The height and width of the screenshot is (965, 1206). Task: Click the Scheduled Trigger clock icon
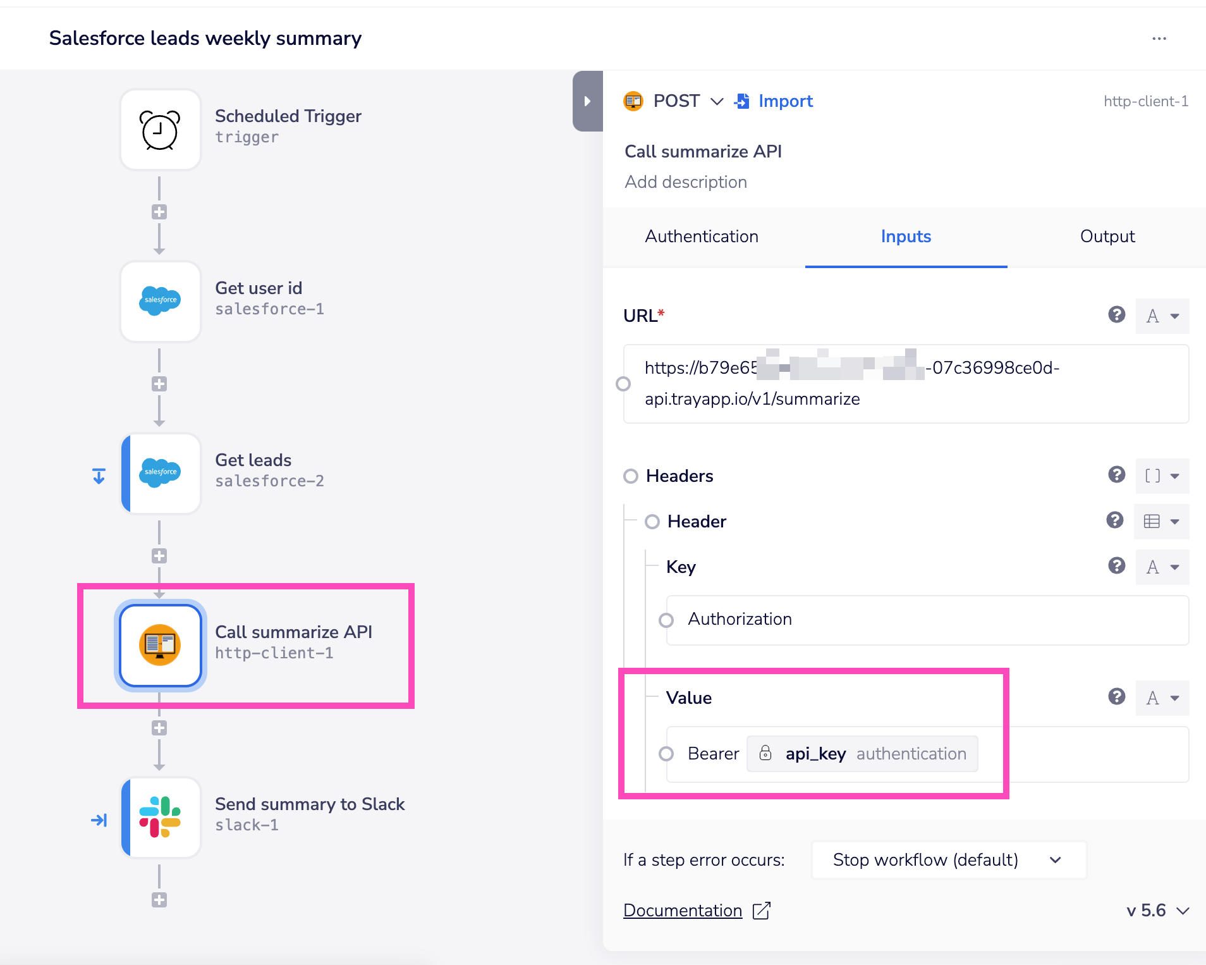159,130
